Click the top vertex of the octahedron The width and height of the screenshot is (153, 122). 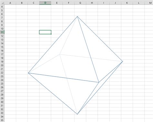(x=77, y=16)
